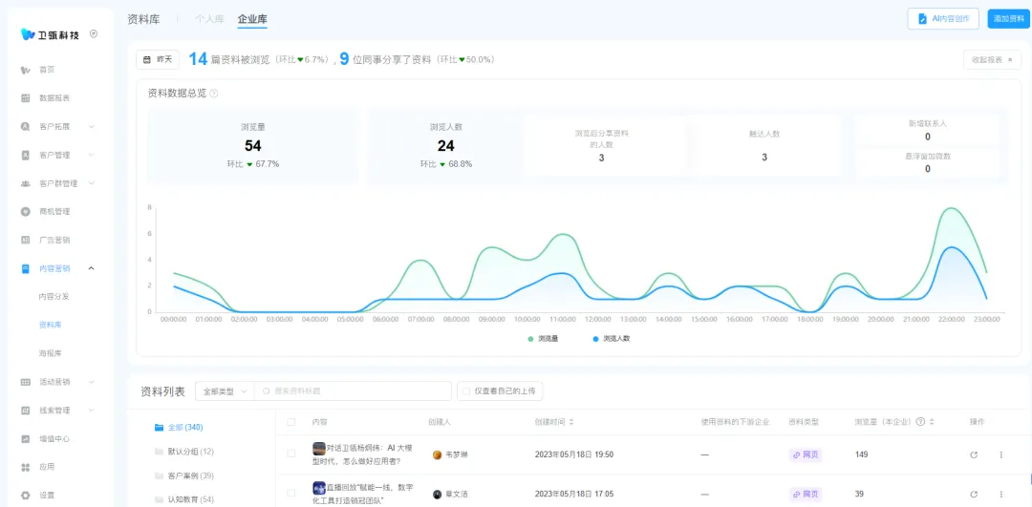This screenshot has width=1032, height=507.
Task: Open 数据报表 in the sidebar
Action: tap(54, 98)
